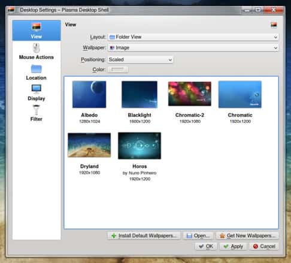Click the window icon in title bar
291x263 pixels.
(x=11, y=10)
